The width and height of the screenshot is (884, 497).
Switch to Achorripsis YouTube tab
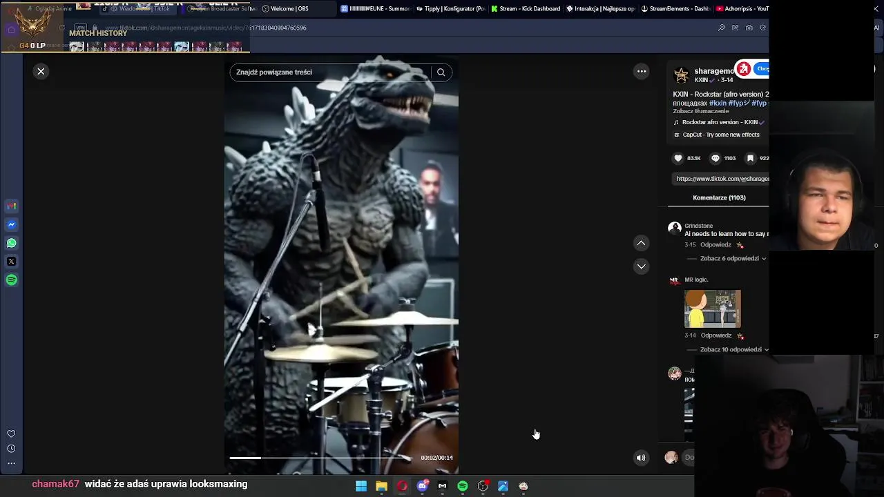point(742,9)
